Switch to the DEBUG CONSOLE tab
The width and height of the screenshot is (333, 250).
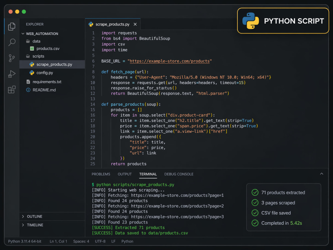[179, 174]
